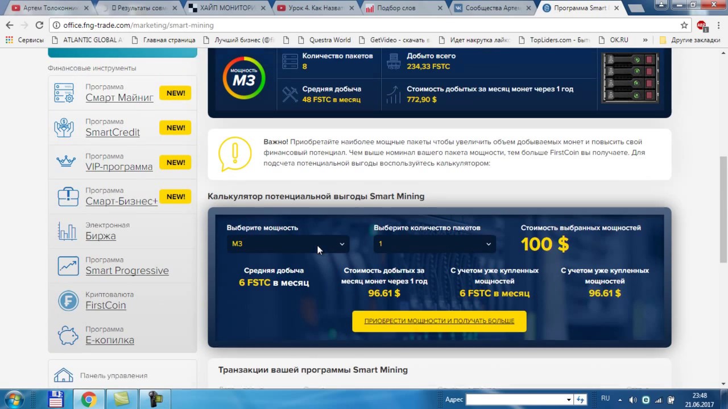The height and width of the screenshot is (409, 728).
Task: Open the Adblock extension icon
Action: pyautogui.click(x=701, y=25)
